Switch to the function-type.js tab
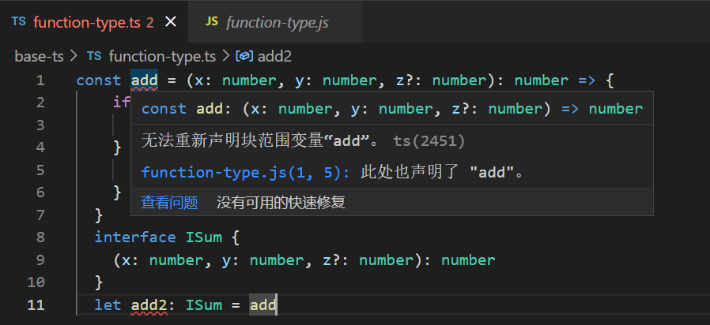 pyautogui.click(x=277, y=22)
